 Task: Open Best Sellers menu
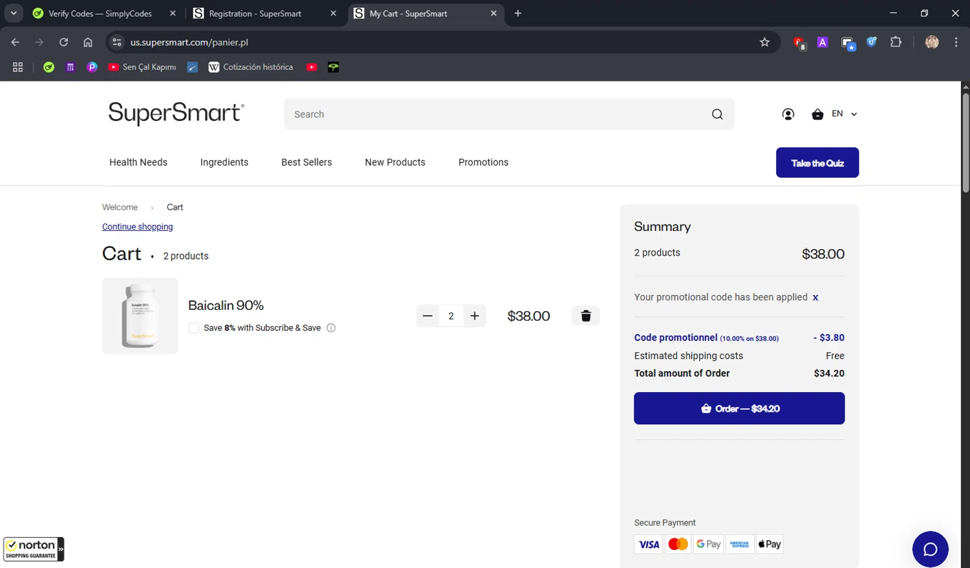(x=307, y=162)
